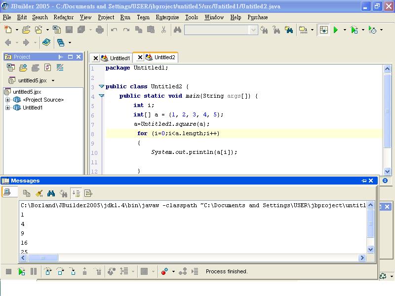Click the red breakpoint icon
Viewport: 395px width, 296px height.
click(164, 271)
